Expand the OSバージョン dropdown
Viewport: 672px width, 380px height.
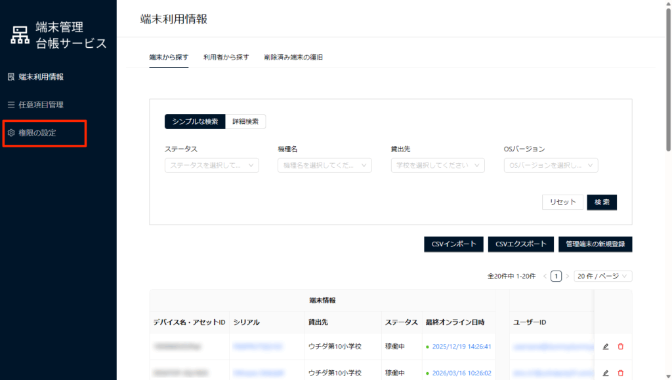pos(551,166)
